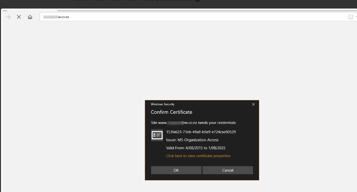Open reading view using the book icon
357x192 pixels.
coord(350,17)
